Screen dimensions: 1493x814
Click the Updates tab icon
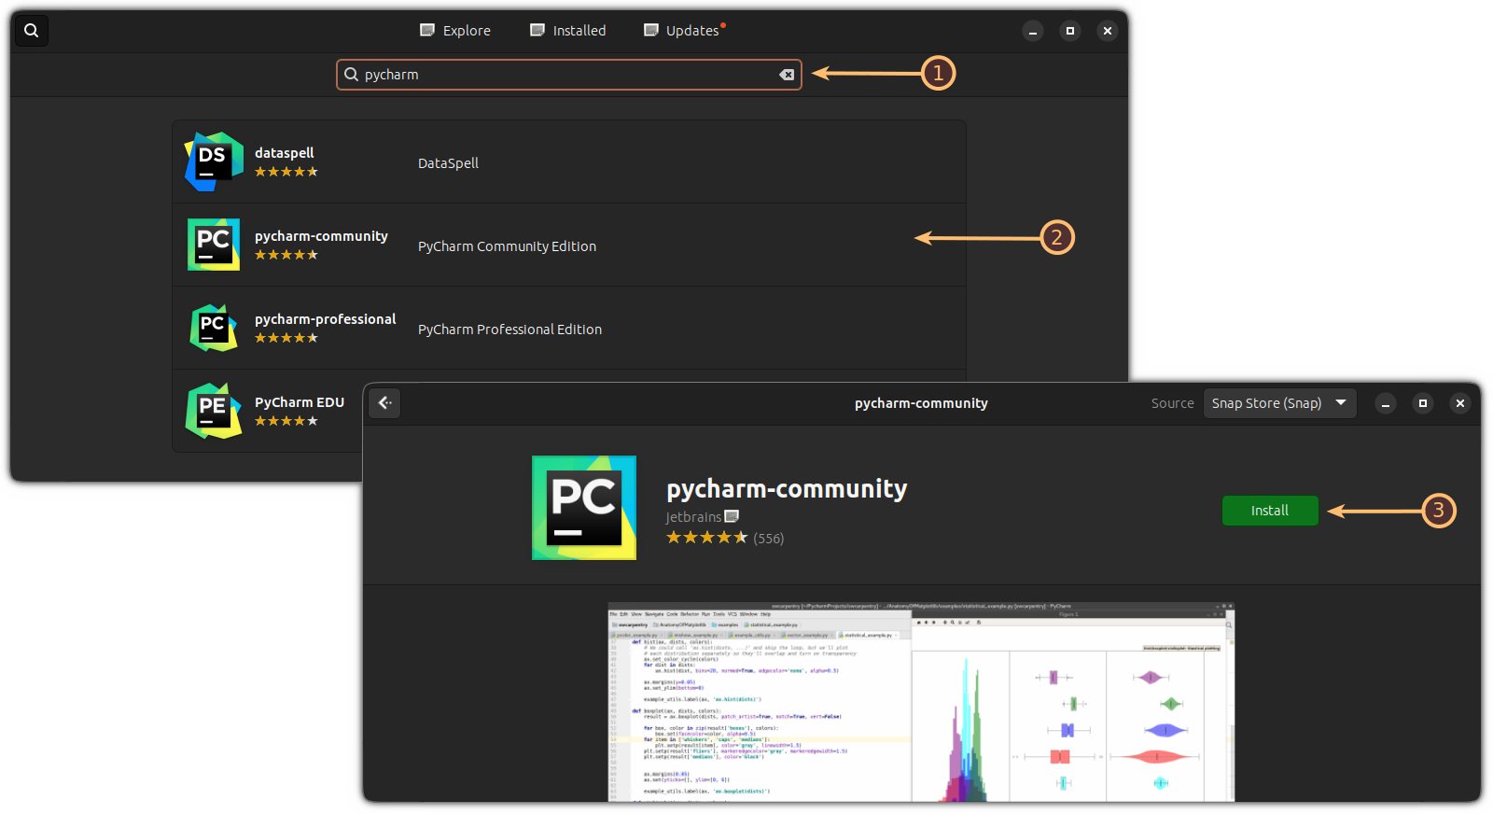[x=651, y=30]
